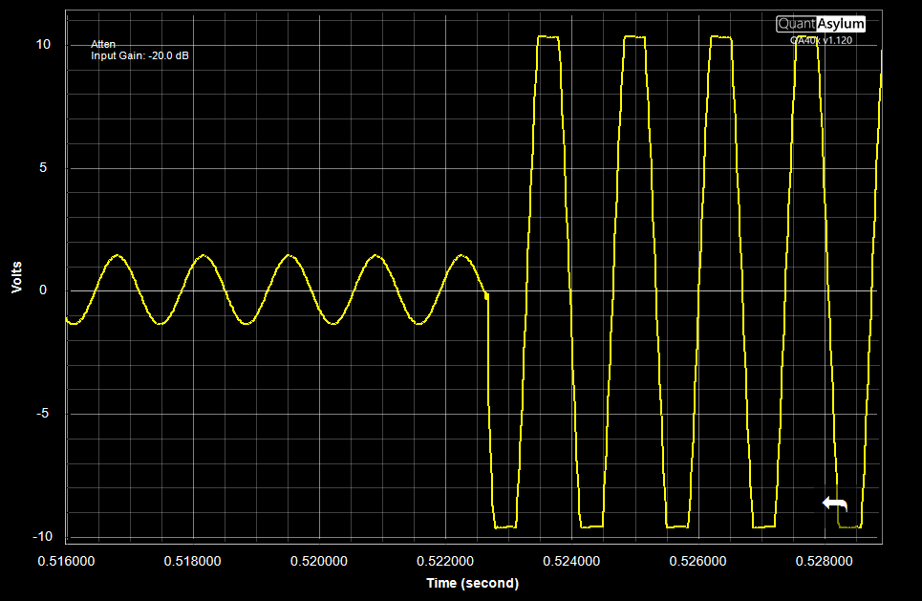Select the 'Input Gain: -20.0 dB' text
This screenshot has height=601, width=922.
coord(139,55)
